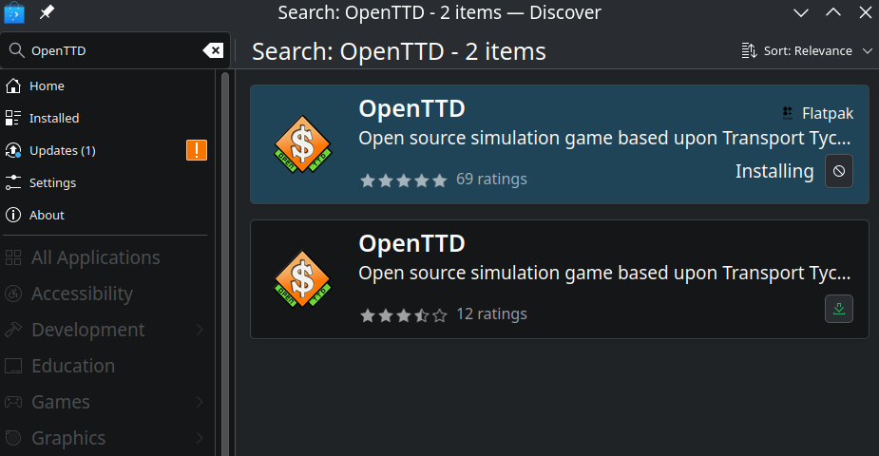Image resolution: width=879 pixels, height=456 pixels.
Task: Click the second OpenTTD description text
Action: [604, 273]
